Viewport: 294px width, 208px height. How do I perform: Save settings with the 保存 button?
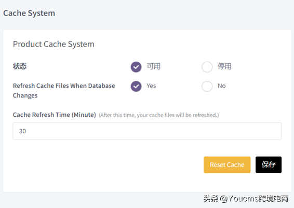coord(269,165)
